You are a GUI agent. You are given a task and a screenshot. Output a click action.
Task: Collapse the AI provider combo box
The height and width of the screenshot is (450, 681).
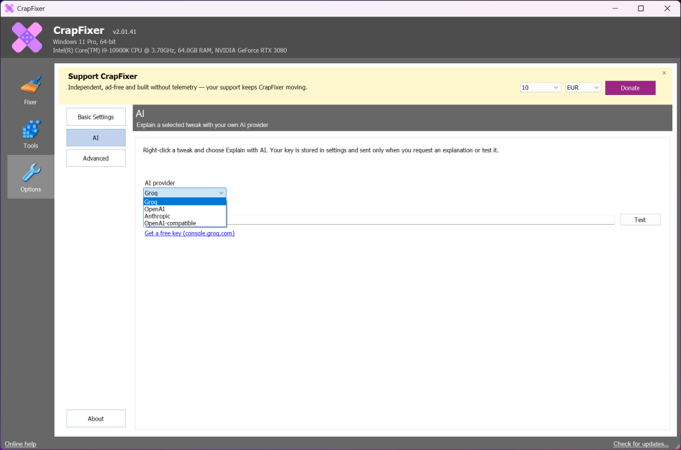click(x=185, y=193)
